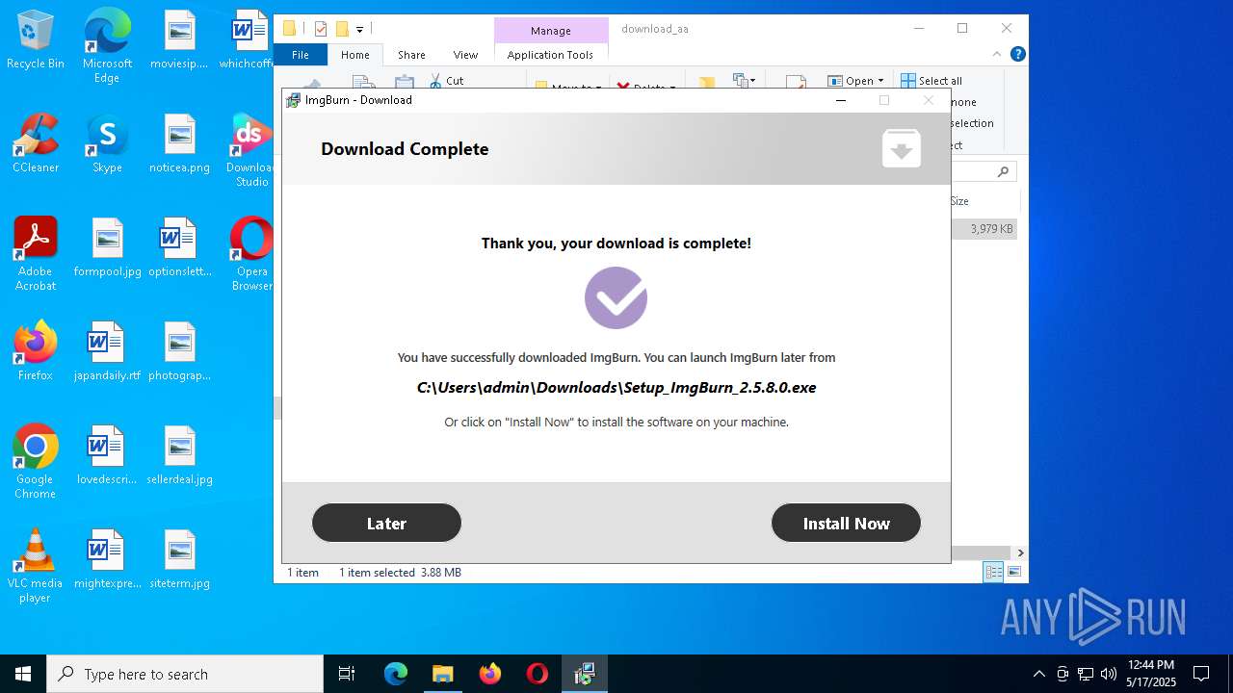
Task: Open Opera Browser desktop shortcut
Action: 251,255
